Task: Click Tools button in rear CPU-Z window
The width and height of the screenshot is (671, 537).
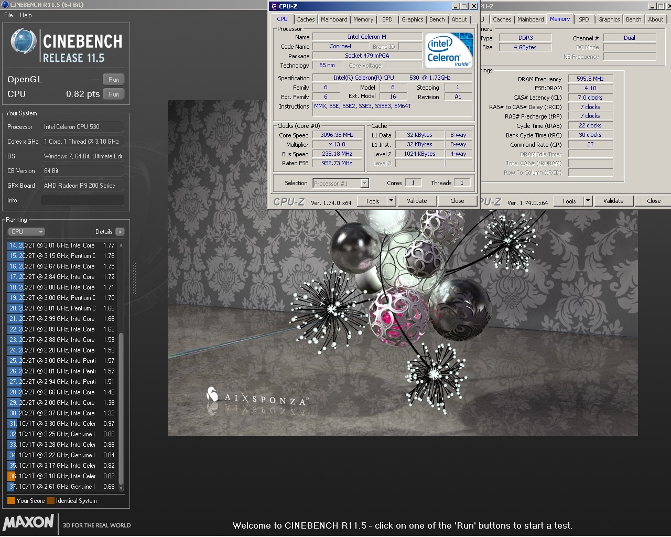Action: pyautogui.click(x=569, y=201)
